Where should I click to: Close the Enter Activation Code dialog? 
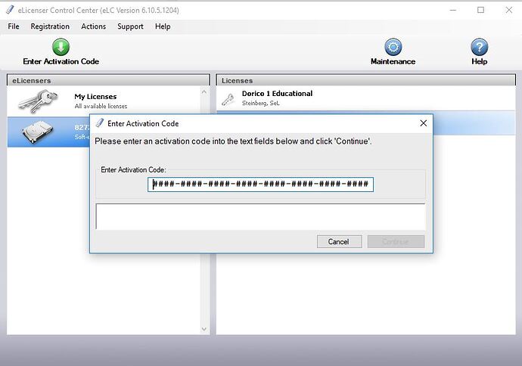coord(423,123)
